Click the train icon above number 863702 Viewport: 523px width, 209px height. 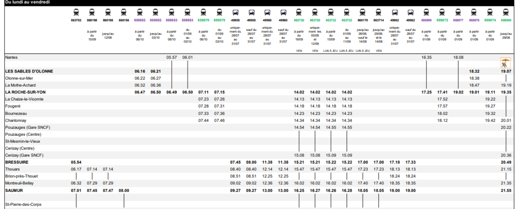76,12
